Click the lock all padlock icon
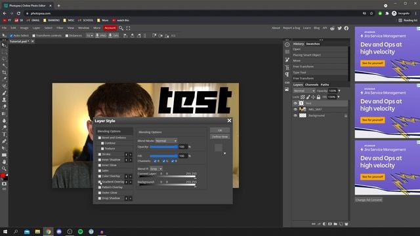The height and width of the screenshot is (236, 420). coord(318,97)
